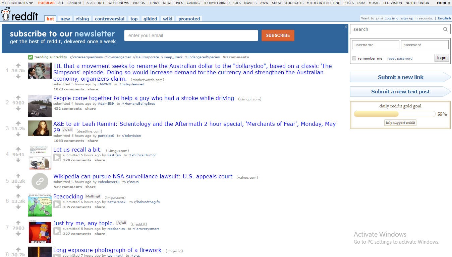Screen dimensions: 452x257
Task: Downvote the stroke while driving post
Action: pos(18,108)
